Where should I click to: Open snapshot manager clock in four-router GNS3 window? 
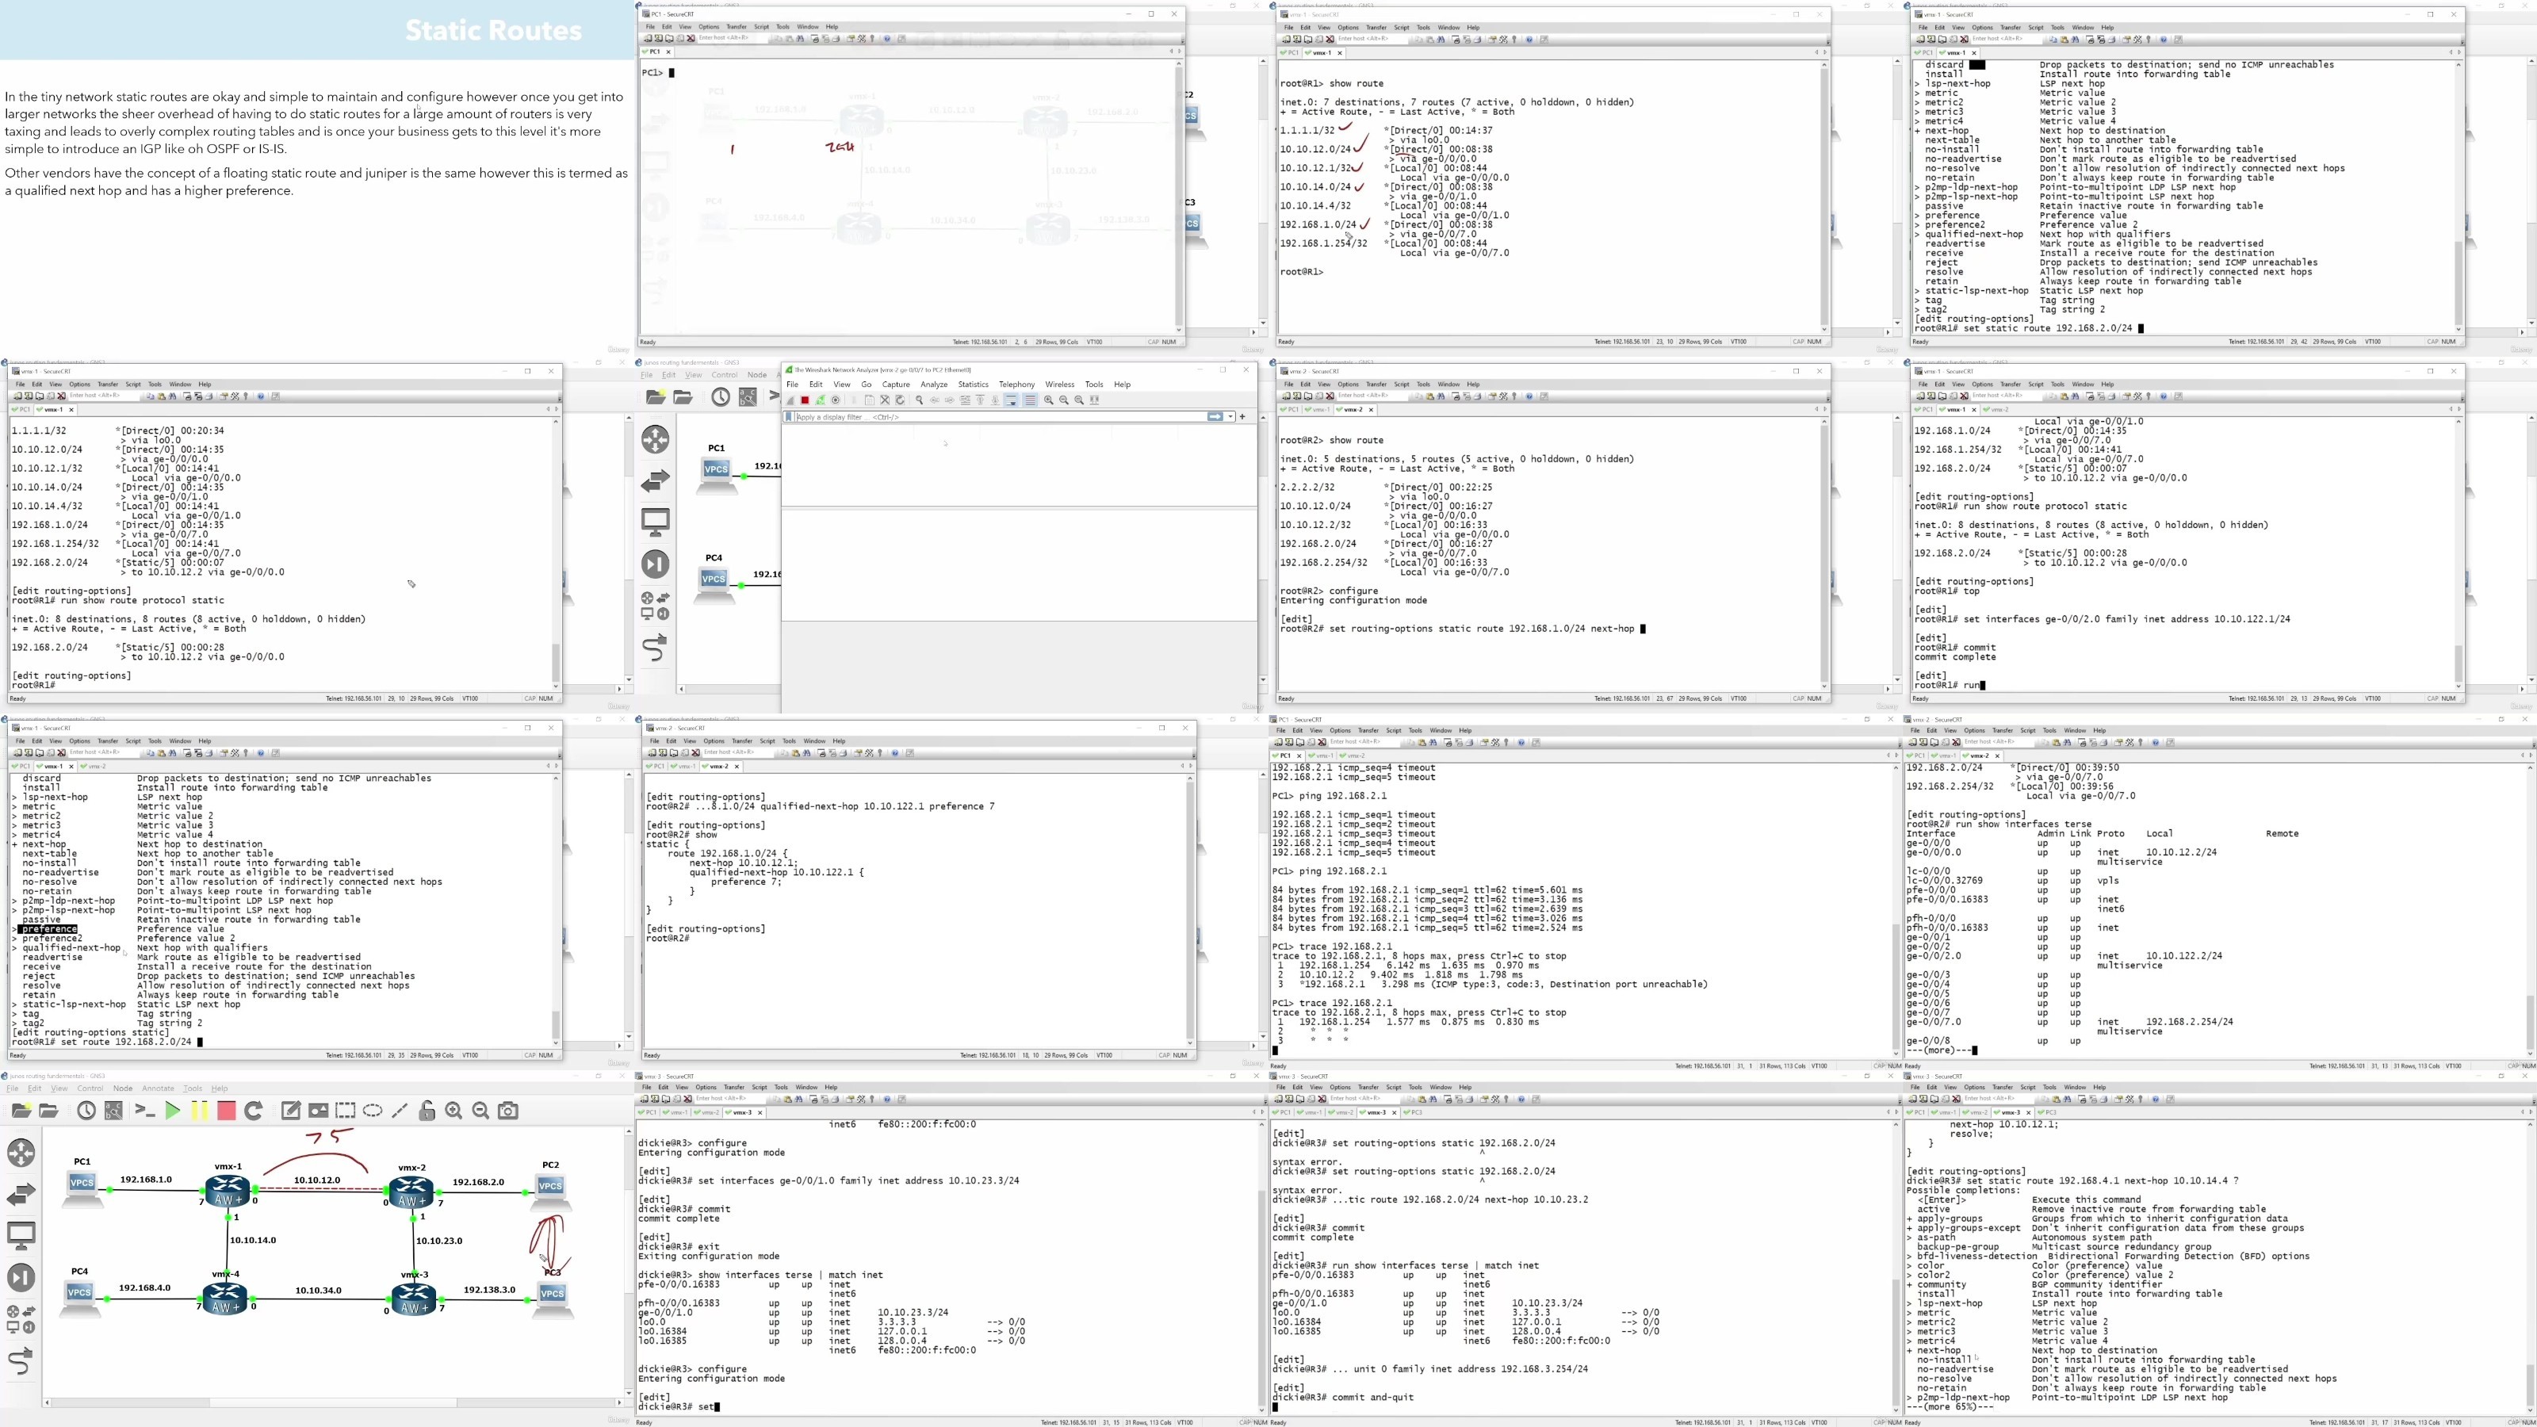point(86,1111)
